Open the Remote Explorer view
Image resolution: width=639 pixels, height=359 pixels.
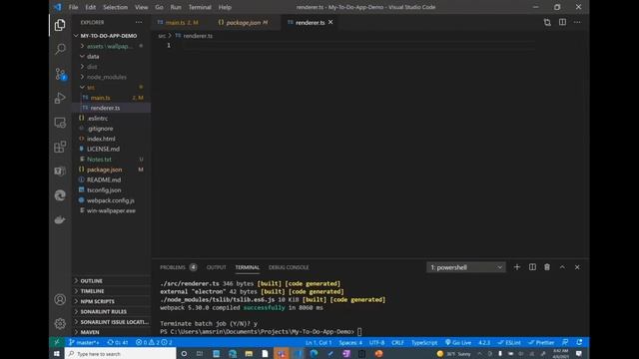pos(60,123)
